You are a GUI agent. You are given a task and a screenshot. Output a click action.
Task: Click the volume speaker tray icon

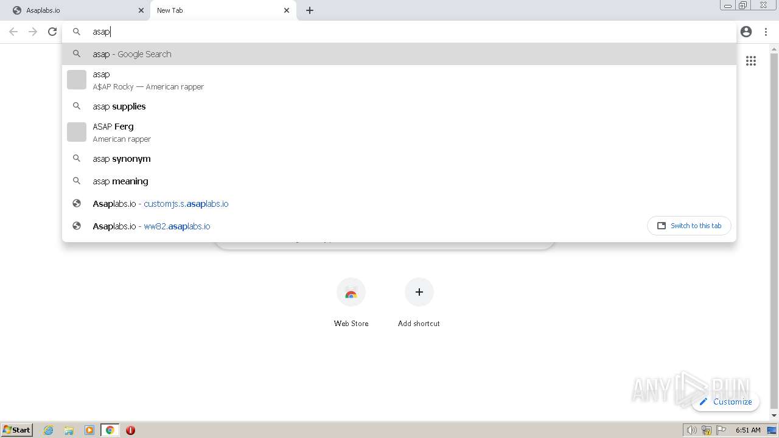[691, 430]
